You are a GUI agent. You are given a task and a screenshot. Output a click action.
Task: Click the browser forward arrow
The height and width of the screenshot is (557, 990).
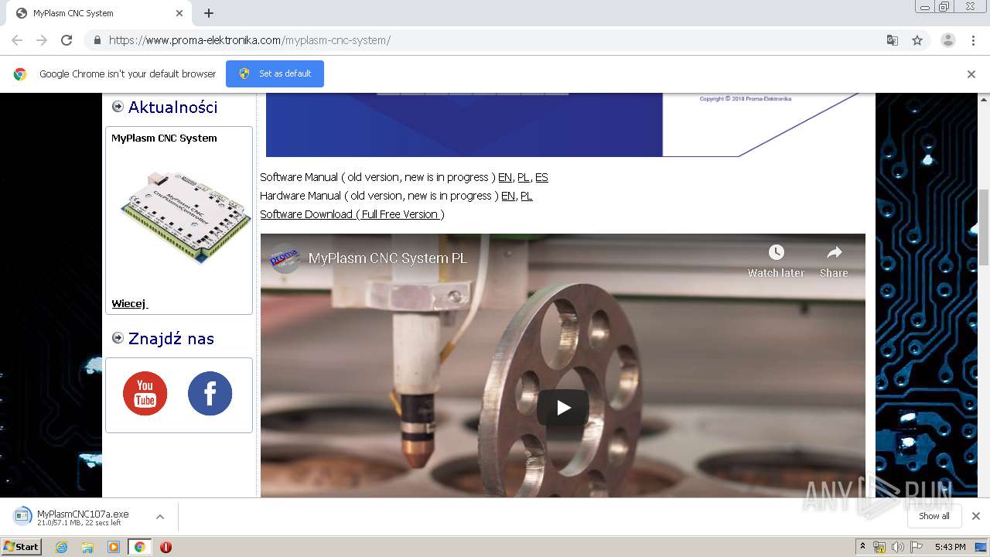(42, 40)
